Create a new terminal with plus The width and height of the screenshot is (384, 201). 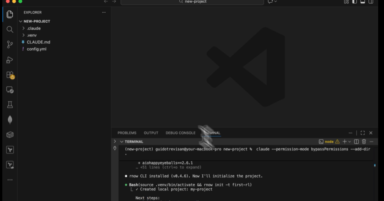(344, 141)
